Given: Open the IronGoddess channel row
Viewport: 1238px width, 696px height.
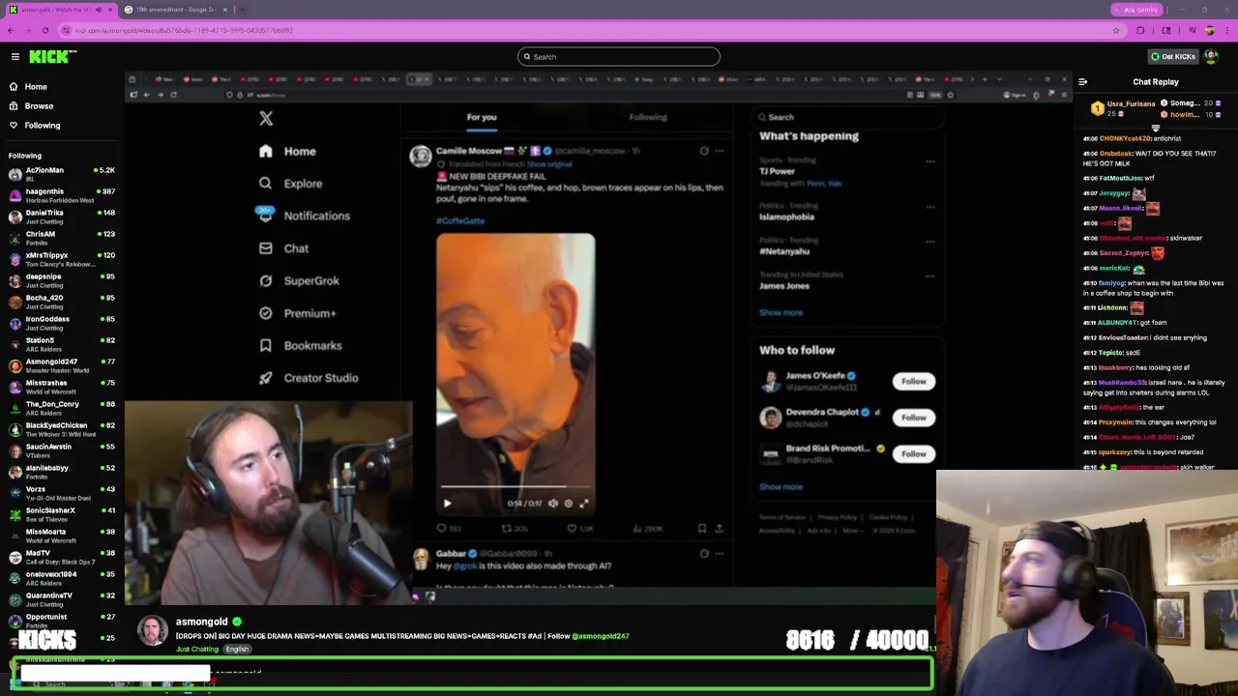Looking at the screenshot, I should tap(62, 323).
